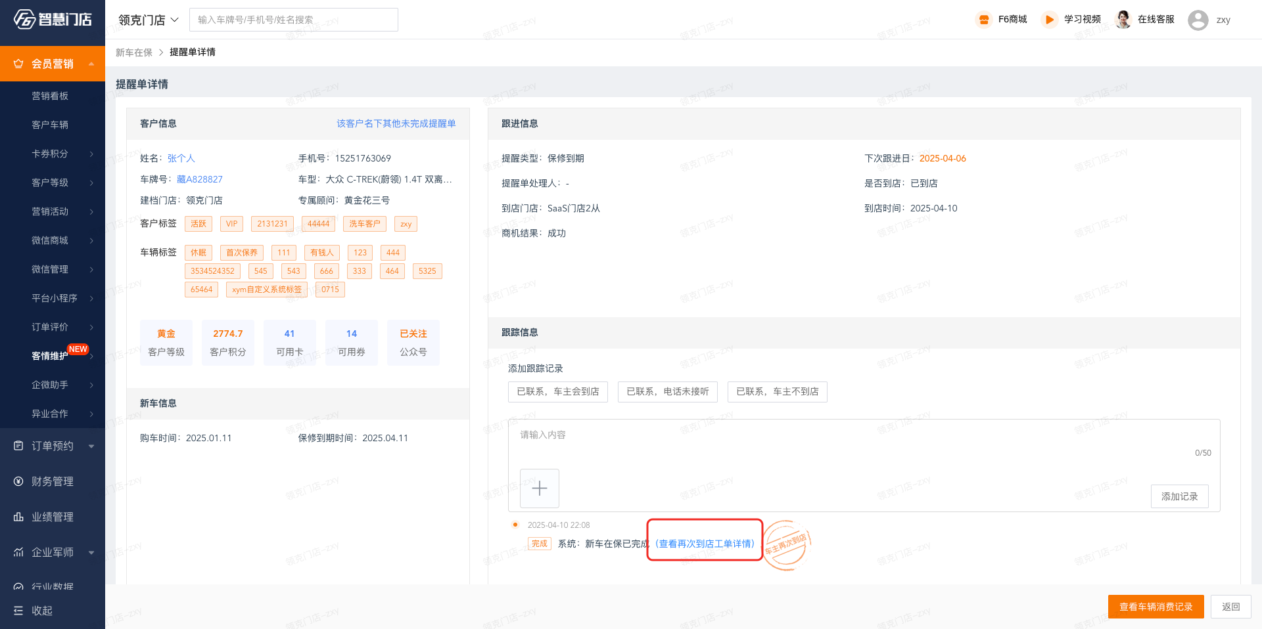1262x629 pixels.
Task: Open the 学习视频 play icon
Action: point(1050,20)
